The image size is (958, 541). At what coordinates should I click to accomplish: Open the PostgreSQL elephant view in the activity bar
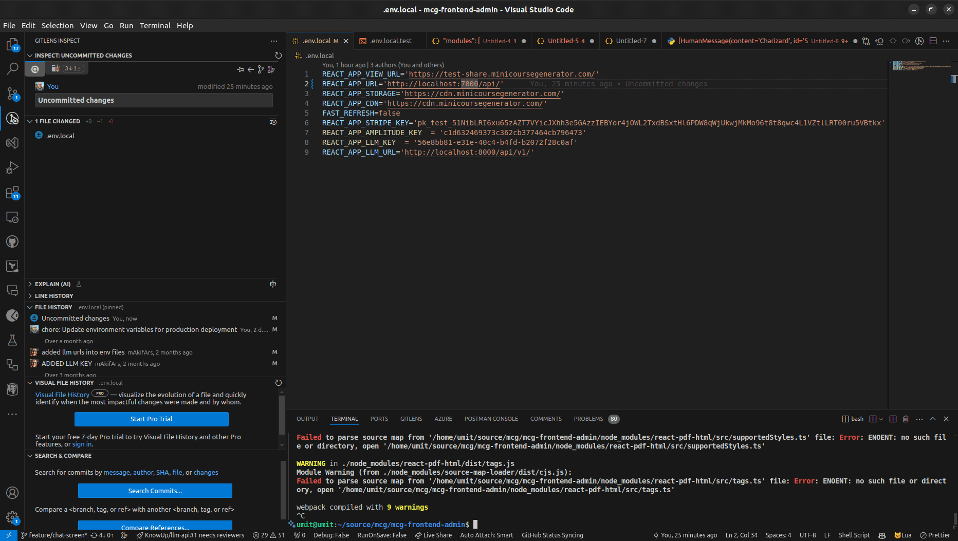tap(12, 389)
